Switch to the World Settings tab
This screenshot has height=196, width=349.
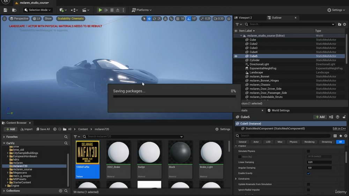pos(279,110)
